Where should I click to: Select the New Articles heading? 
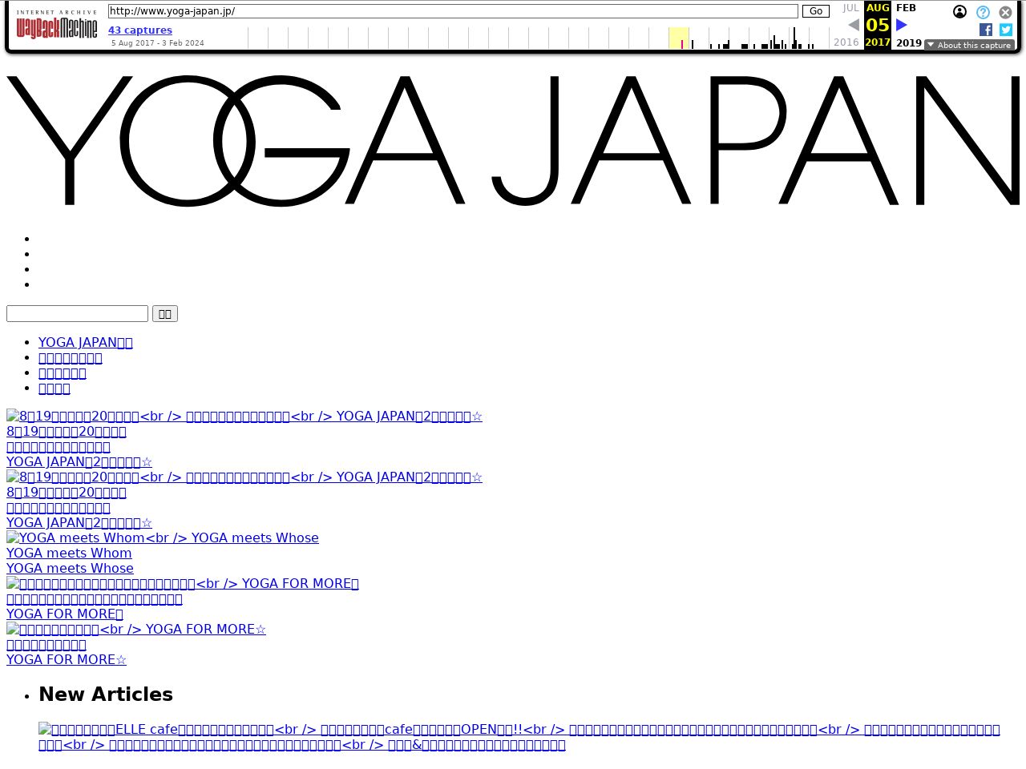point(106,695)
